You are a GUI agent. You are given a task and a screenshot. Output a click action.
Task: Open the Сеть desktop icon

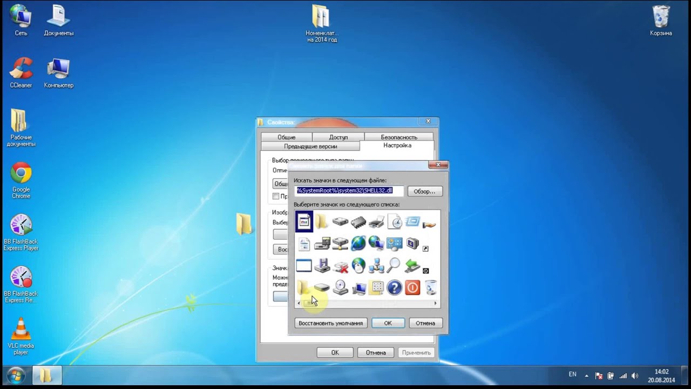point(21,21)
